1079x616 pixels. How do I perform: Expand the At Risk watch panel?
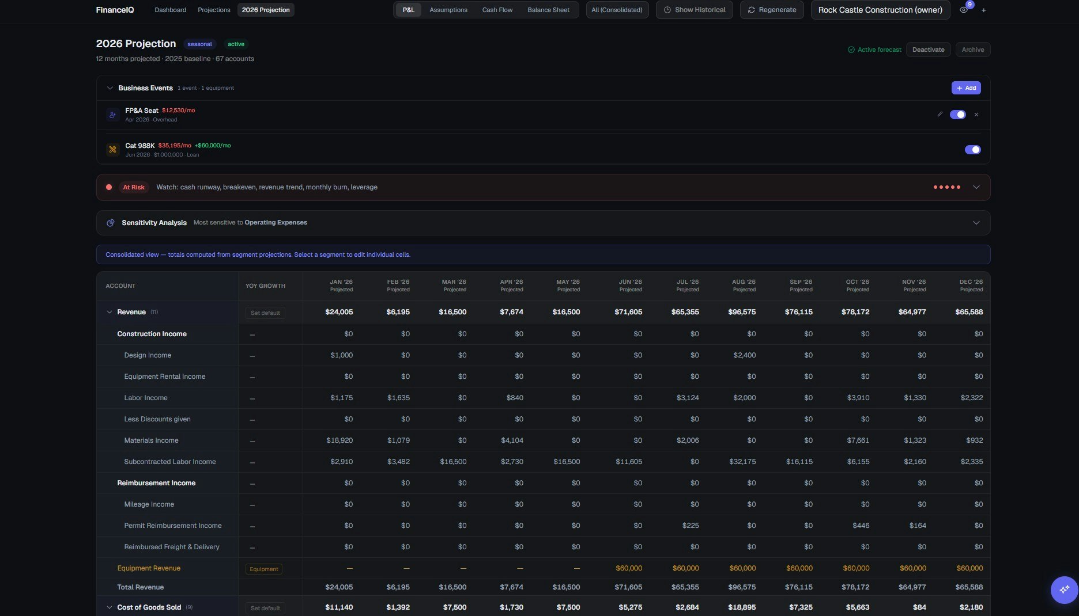click(x=976, y=187)
